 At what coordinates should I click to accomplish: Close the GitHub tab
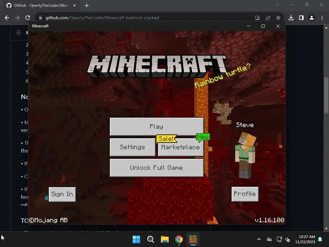(x=75, y=5)
